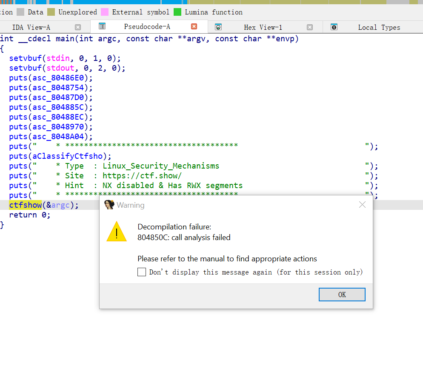Click asc_8048754 in the puts call
Image resolution: width=423 pixels, height=392 pixels.
pos(58,88)
